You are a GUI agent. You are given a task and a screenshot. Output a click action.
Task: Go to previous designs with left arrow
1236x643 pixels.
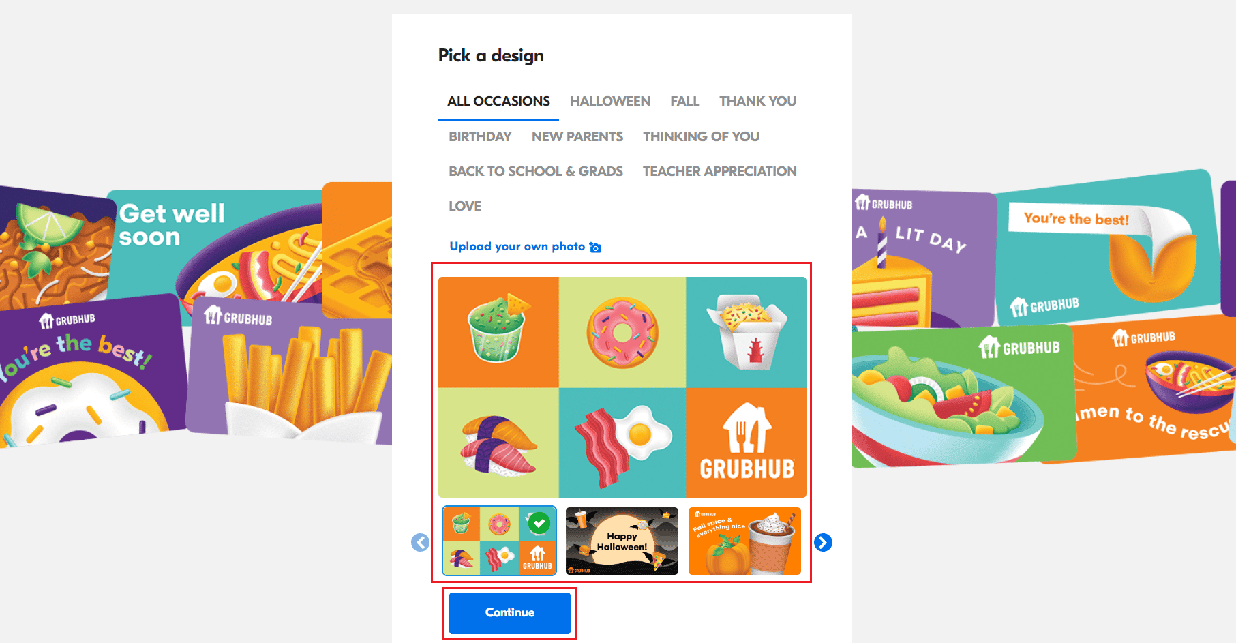pyautogui.click(x=421, y=542)
